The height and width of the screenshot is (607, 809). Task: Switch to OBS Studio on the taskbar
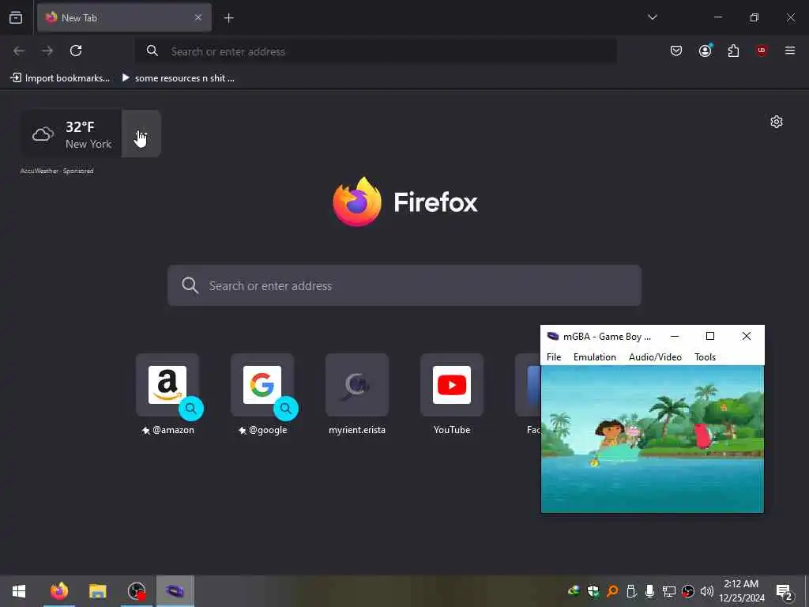(x=137, y=591)
